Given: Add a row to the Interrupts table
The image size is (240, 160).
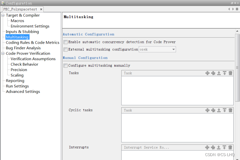Looking at the screenshot, I should [207, 147].
